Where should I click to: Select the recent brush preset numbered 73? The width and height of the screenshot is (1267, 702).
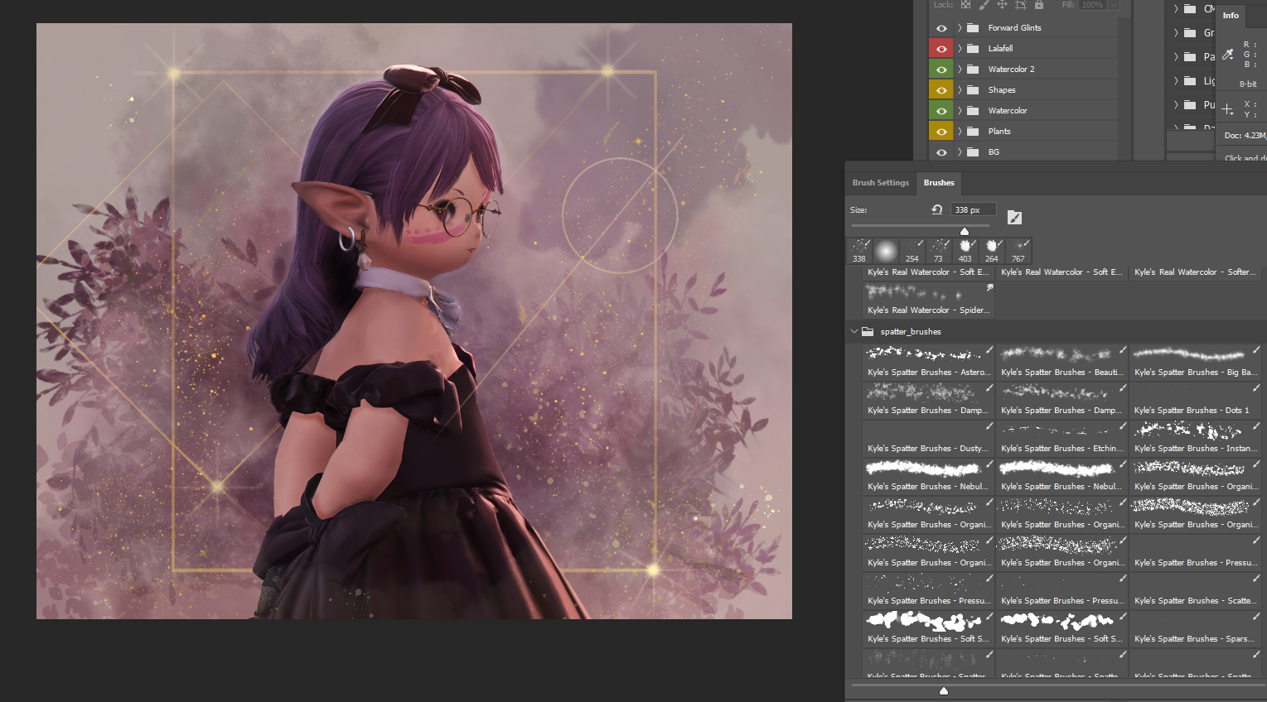939,251
